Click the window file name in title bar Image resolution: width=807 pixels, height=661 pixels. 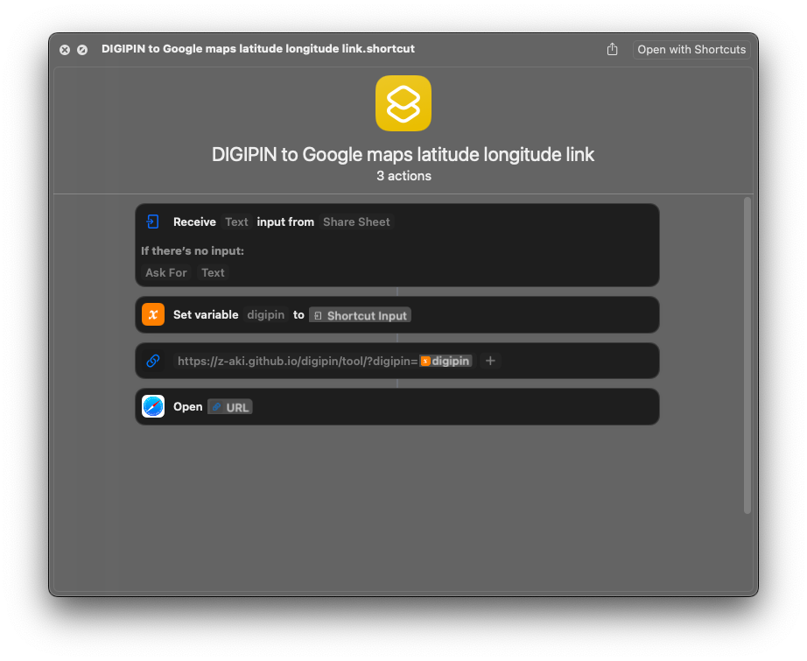[258, 49]
